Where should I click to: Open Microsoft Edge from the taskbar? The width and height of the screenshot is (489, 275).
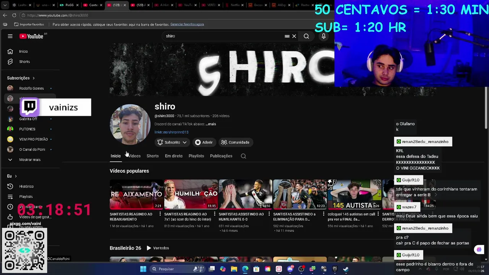(245, 269)
